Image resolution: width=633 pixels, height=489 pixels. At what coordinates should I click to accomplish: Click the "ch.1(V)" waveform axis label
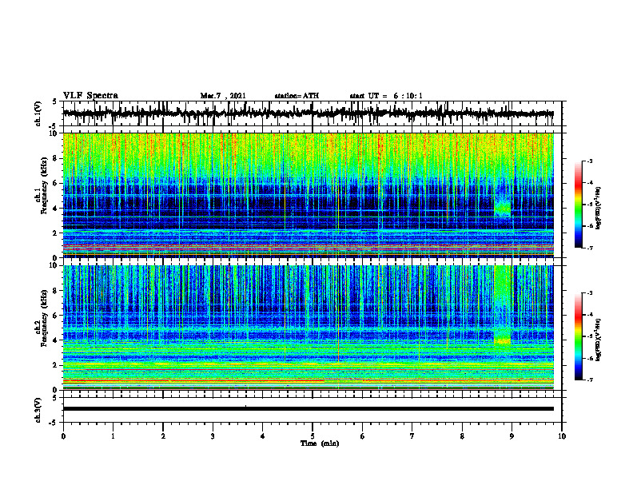(x=38, y=113)
